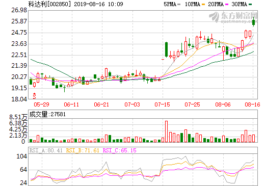
Task: Click the RSI_A indicator label
Action: (46, 150)
